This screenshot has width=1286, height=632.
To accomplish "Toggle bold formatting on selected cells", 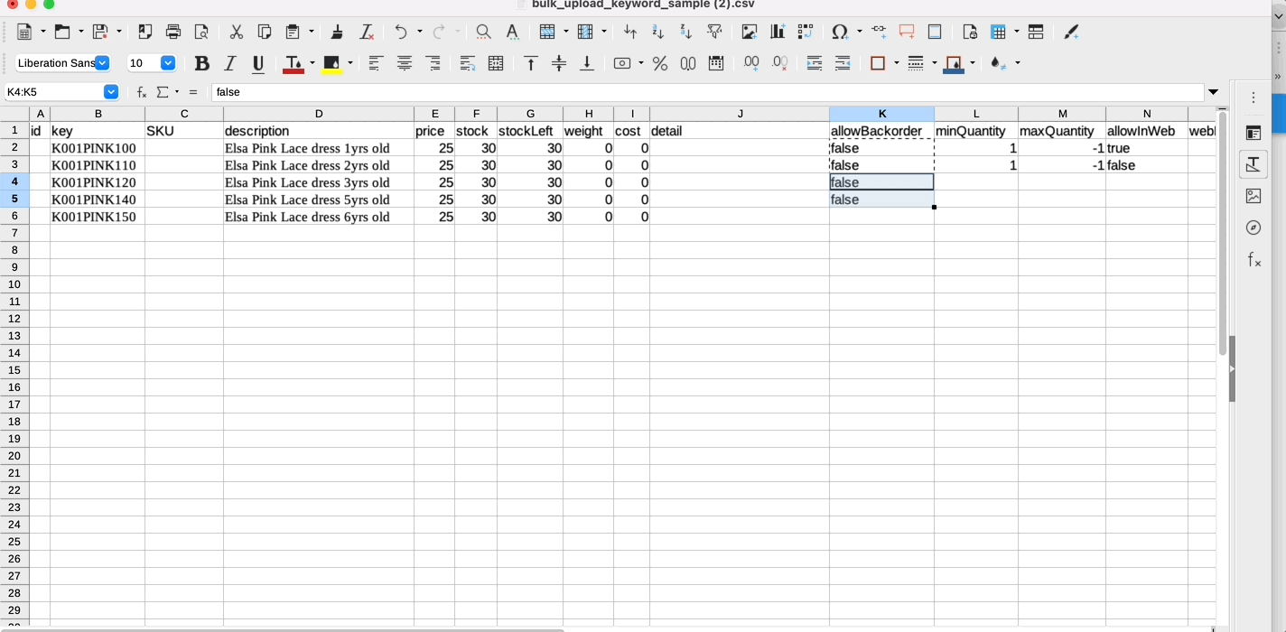I will click(201, 63).
